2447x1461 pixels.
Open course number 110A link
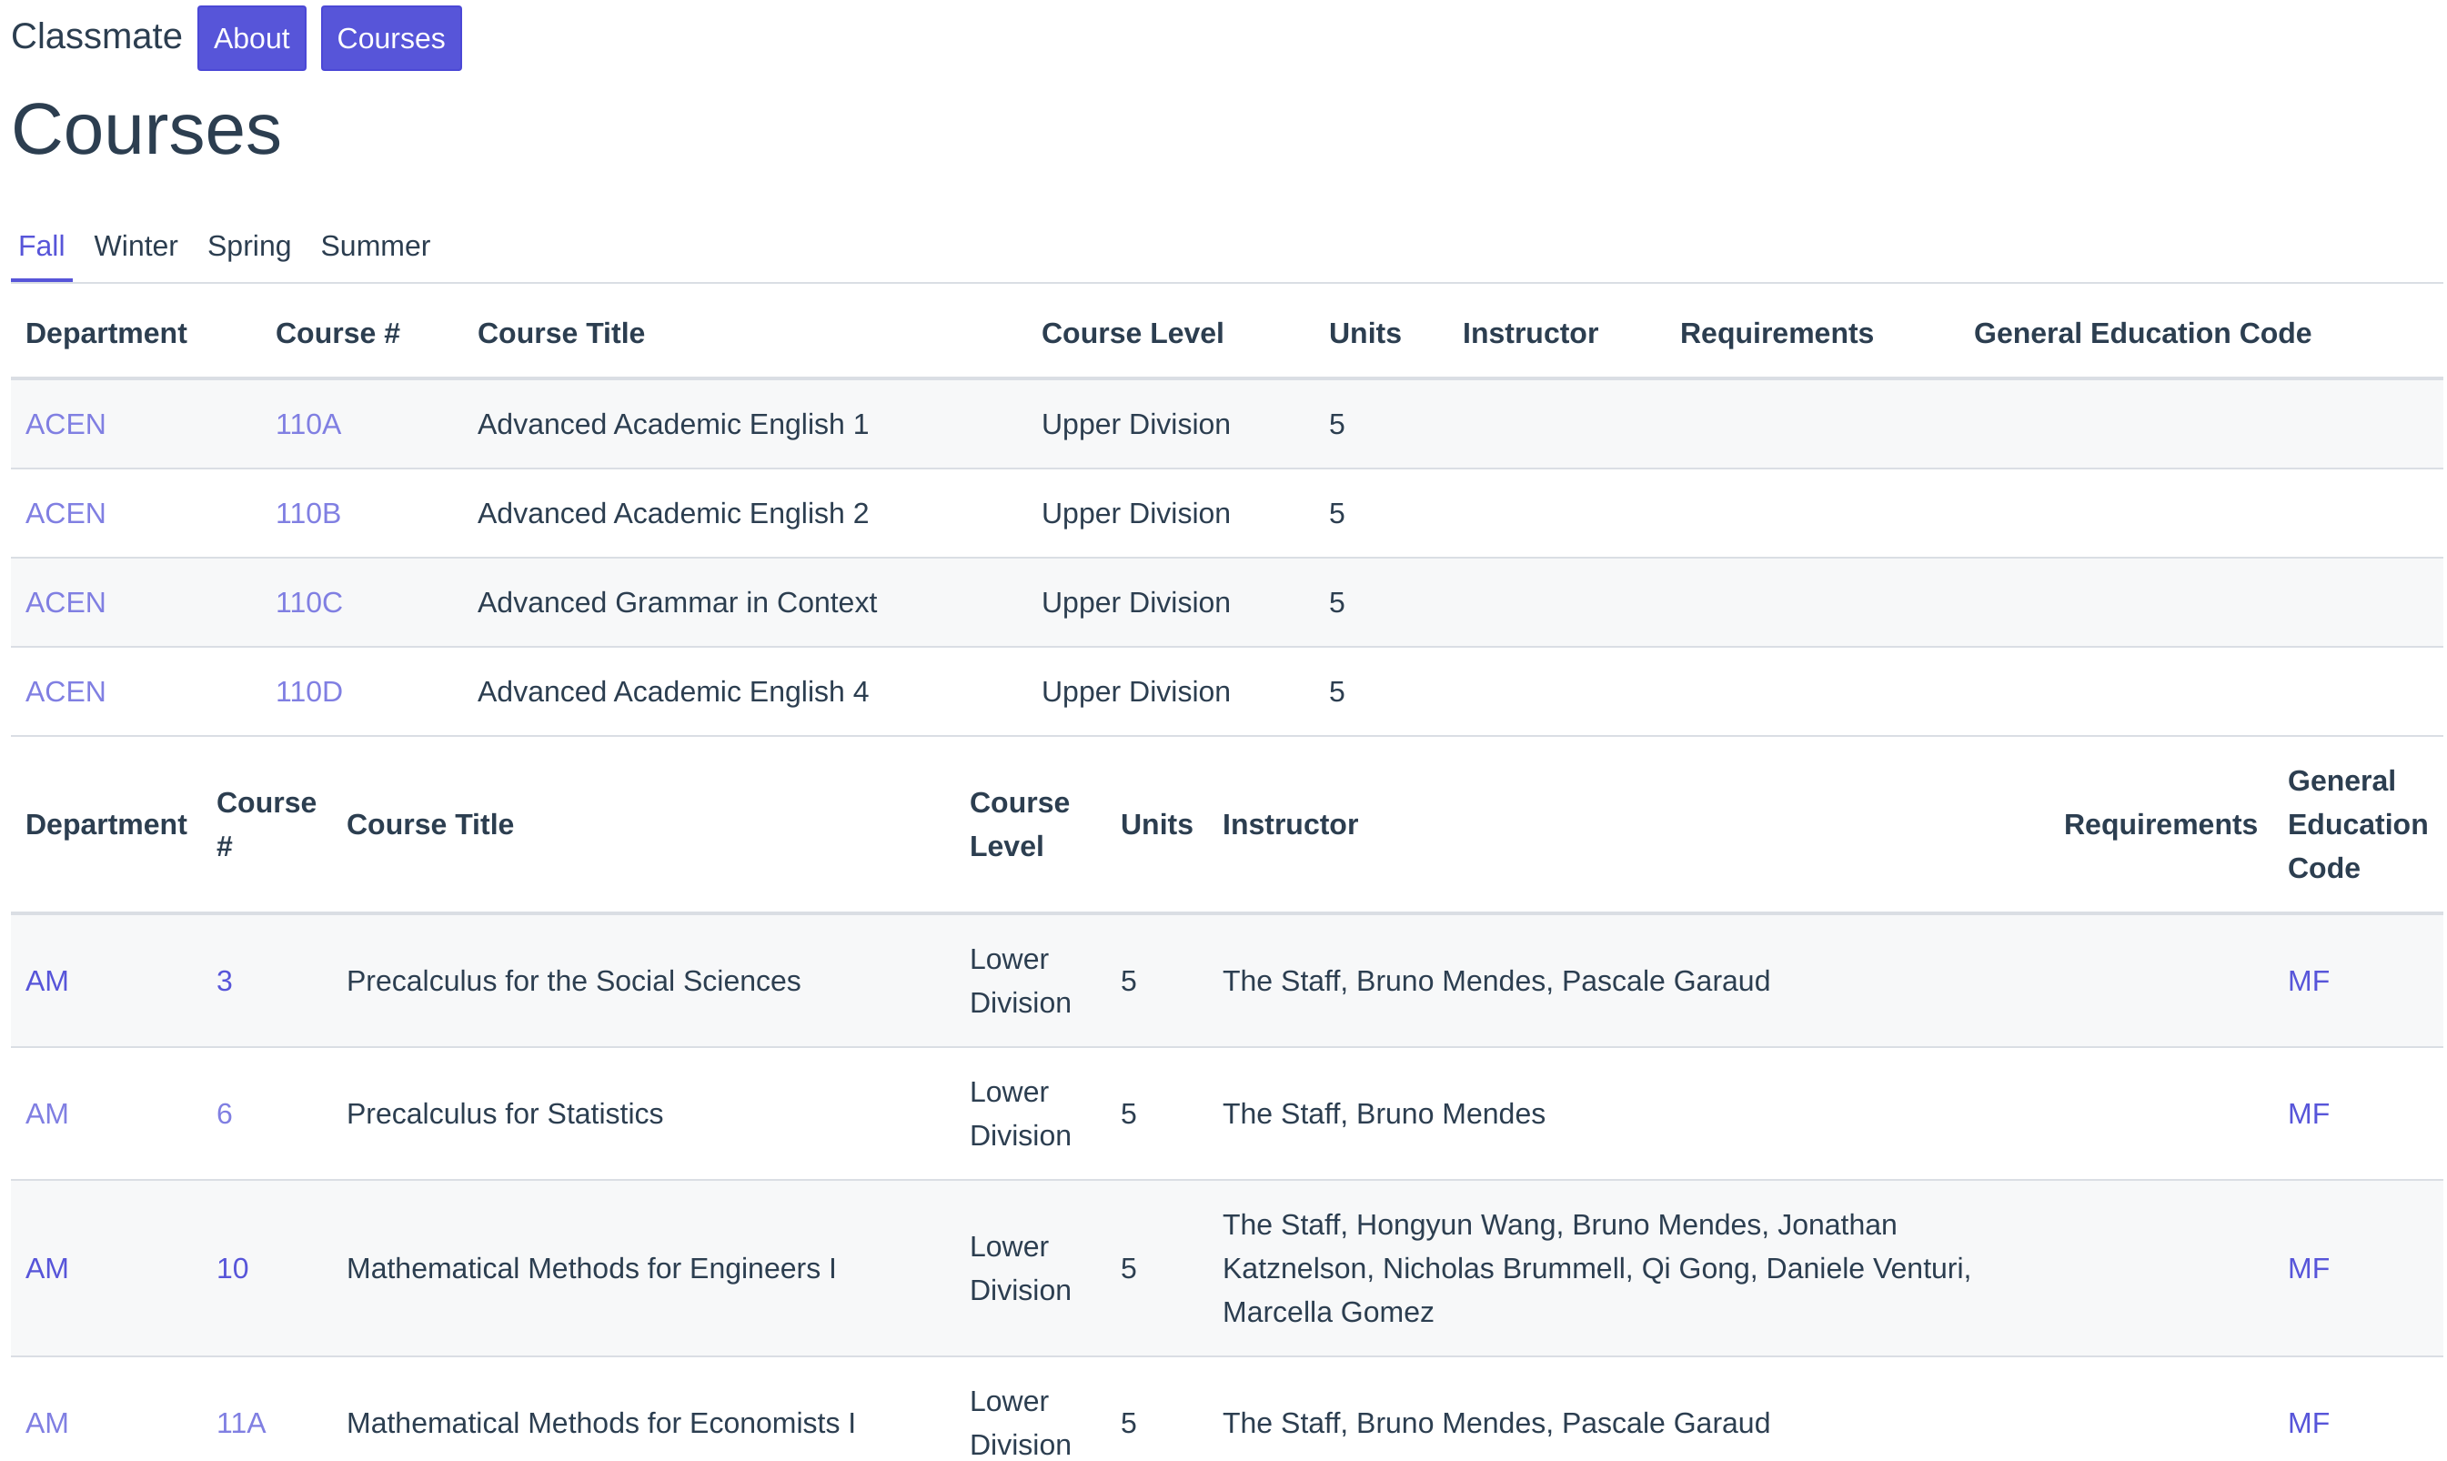coord(308,424)
